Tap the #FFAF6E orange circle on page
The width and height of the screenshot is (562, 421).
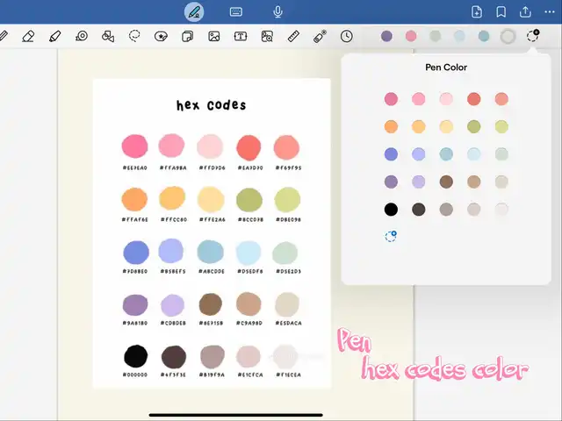pyautogui.click(x=134, y=199)
